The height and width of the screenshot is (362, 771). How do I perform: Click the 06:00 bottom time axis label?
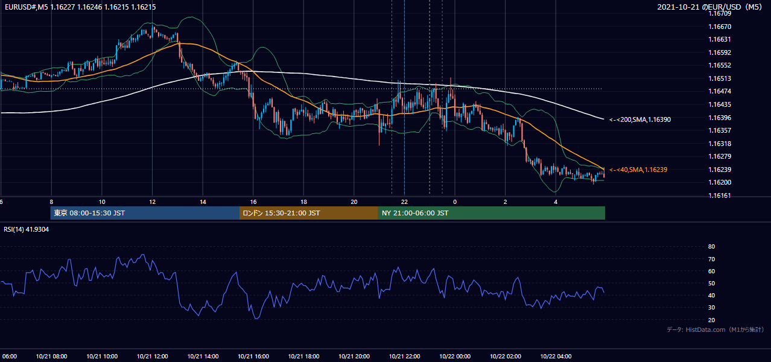click(8, 356)
